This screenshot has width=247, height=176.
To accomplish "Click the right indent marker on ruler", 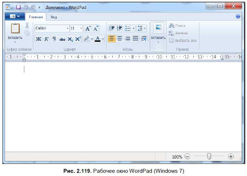I will click(222, 58).
